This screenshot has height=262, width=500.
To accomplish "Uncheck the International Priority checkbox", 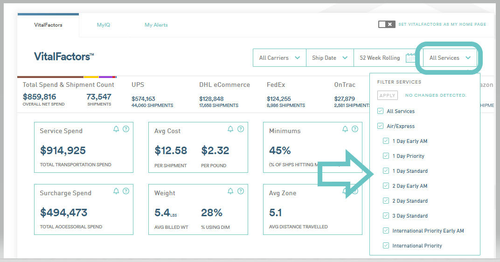I will pyautogui.click(x=386, y=246).
